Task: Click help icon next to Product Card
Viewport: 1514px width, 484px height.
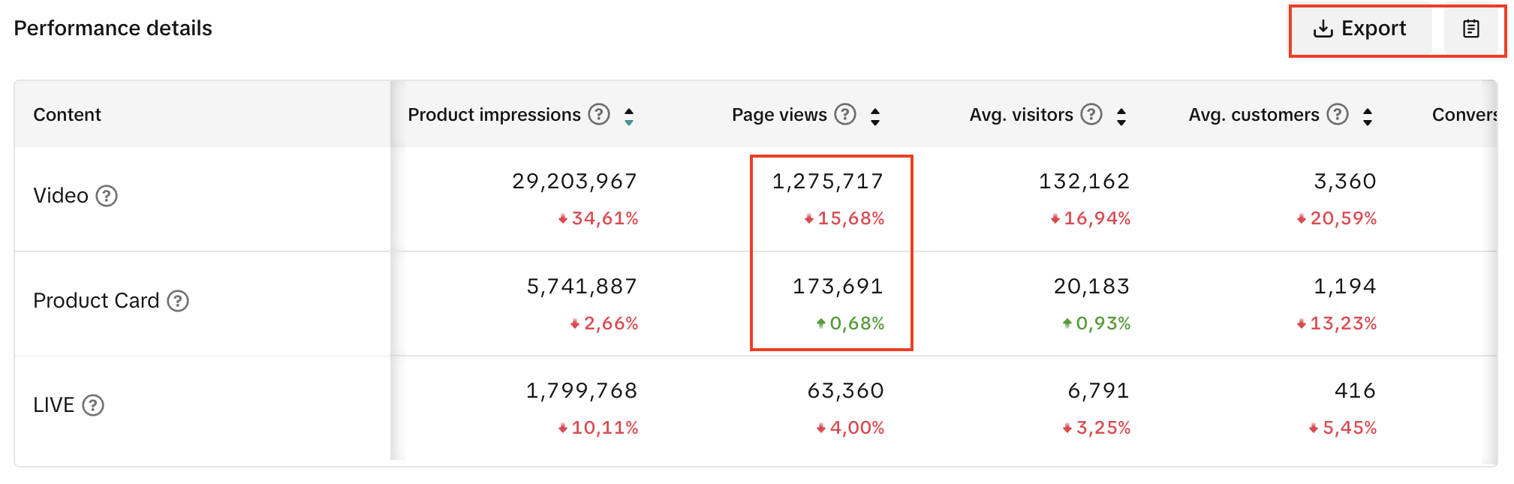Action: 178,301
